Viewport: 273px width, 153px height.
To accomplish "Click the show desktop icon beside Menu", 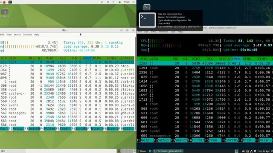I will pos(150,151).
